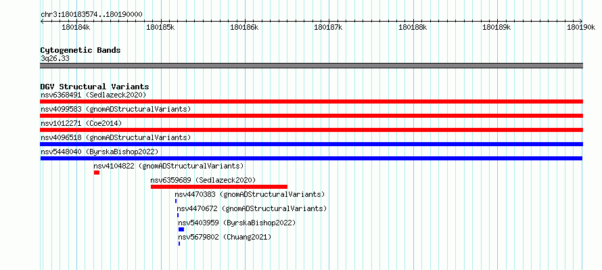This screenshot has height=270, width=602.
Task: Open the nsv4470672 variant label
Action: 252,208
